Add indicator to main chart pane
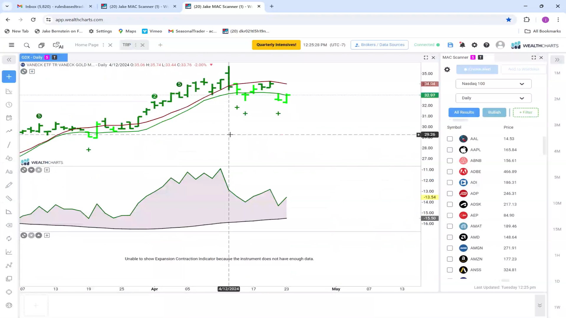566x318 pixels. pyautogui.click(x=32, y=71)
